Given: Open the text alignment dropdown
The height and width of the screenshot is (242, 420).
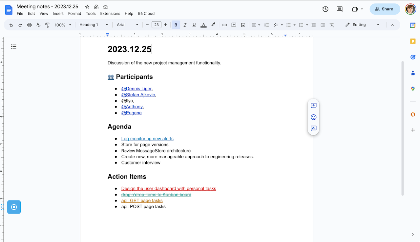Looking at the screenshot, I should 256,25.
